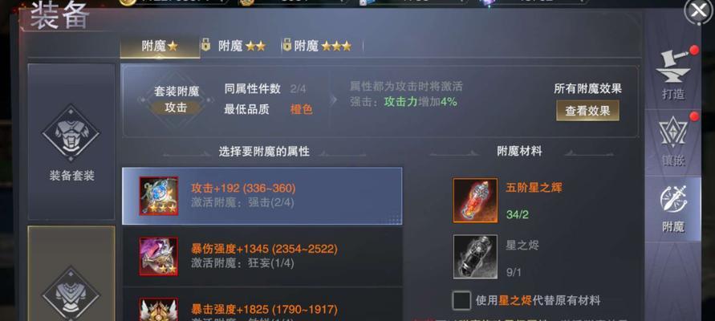
Task: Click the 暴击强度+1825 item icon
Action: coord(159,310)
